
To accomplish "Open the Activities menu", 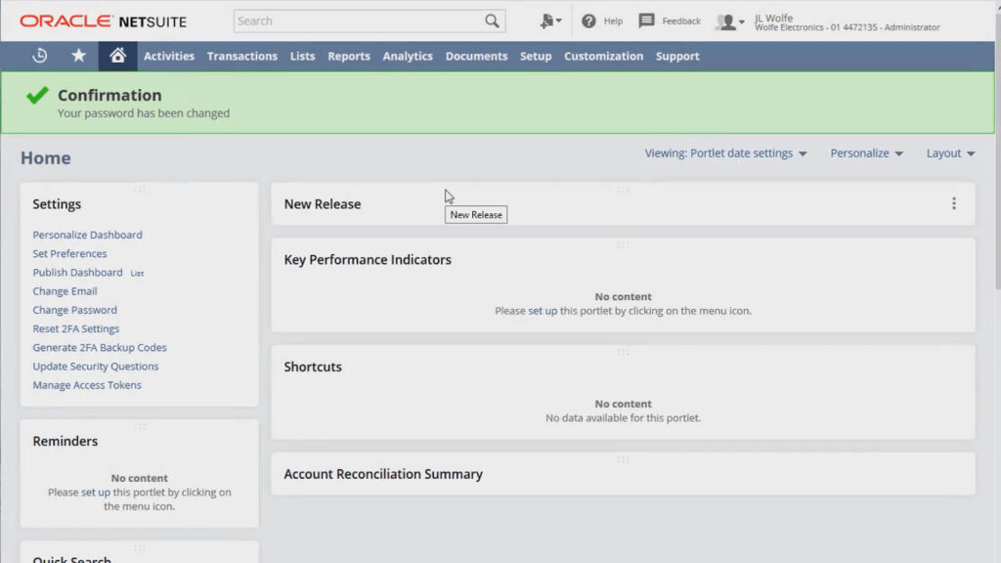I will 168,56.
